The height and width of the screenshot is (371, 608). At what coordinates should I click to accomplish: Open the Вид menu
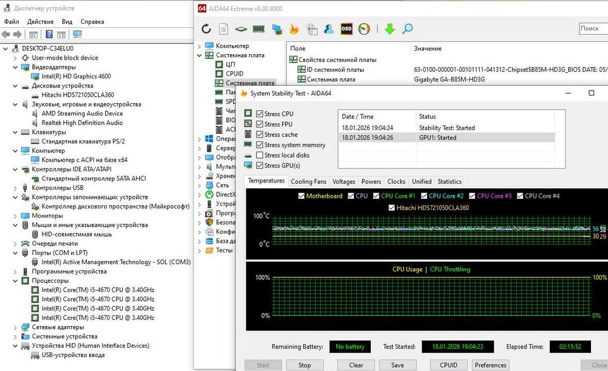67,22
